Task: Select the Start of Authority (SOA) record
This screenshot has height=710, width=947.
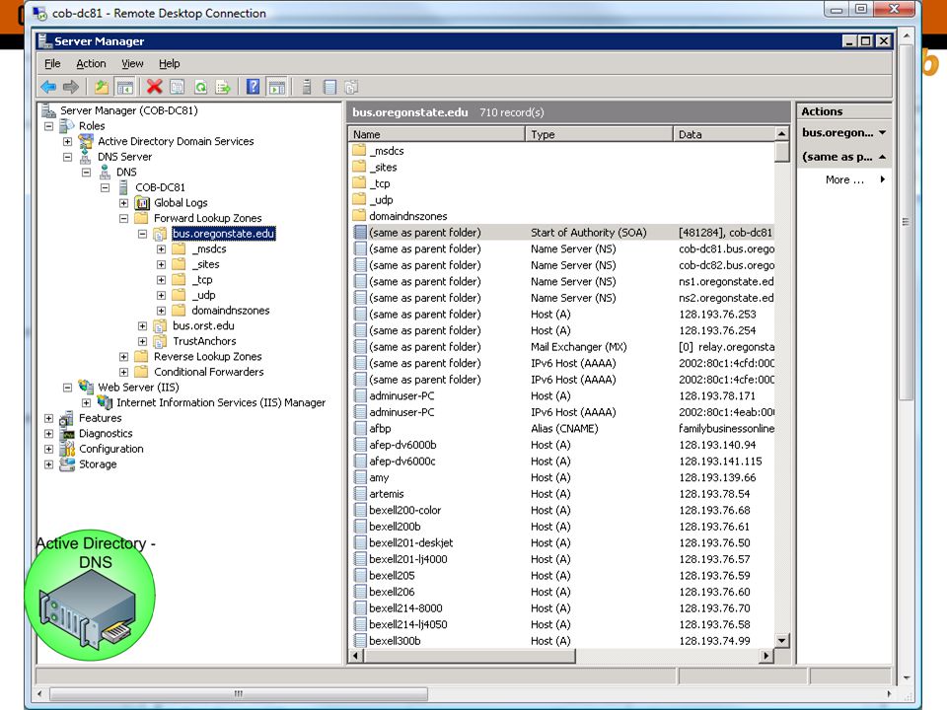Action: tap(561, 233)
